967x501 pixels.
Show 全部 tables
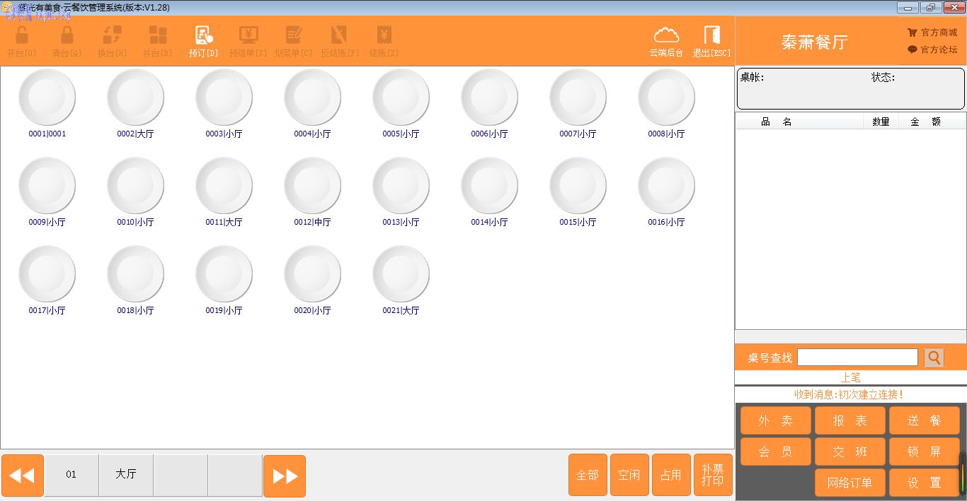(588, 475)
